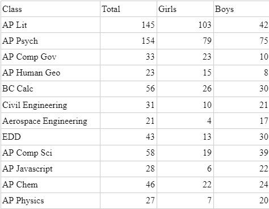
Task: Select the EDD class cell
Action: click(x=51, y=137)
